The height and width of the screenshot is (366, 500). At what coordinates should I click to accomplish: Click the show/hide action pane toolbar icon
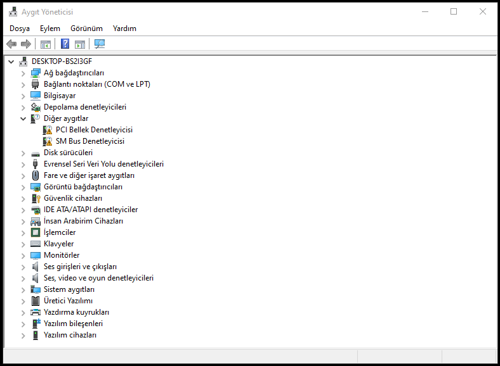80,44
